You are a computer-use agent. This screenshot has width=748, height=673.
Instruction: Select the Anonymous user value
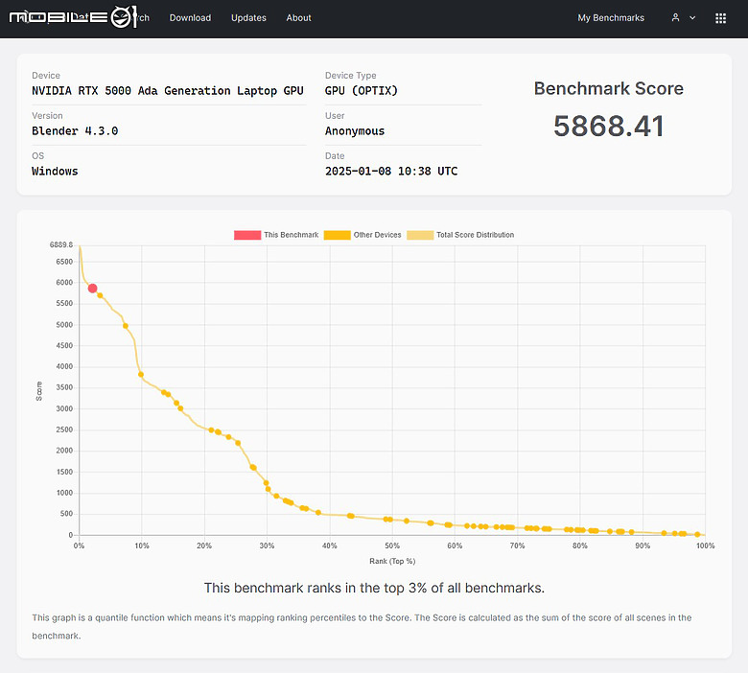tap(355, 130)
